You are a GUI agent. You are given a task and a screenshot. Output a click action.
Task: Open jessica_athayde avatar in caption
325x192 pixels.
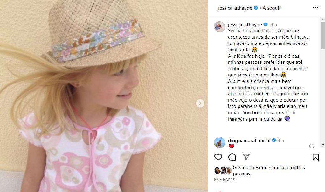(x=219, y=27)
